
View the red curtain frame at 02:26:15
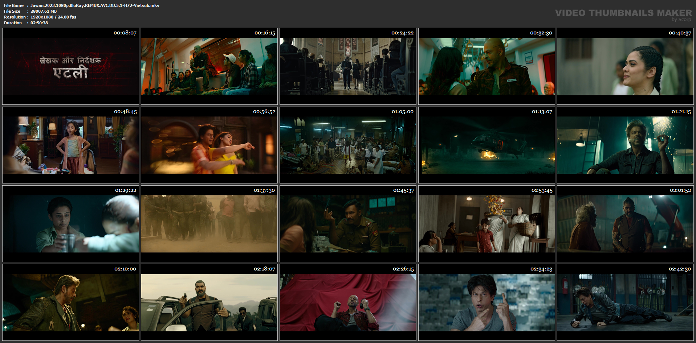(x=348, y=302)
